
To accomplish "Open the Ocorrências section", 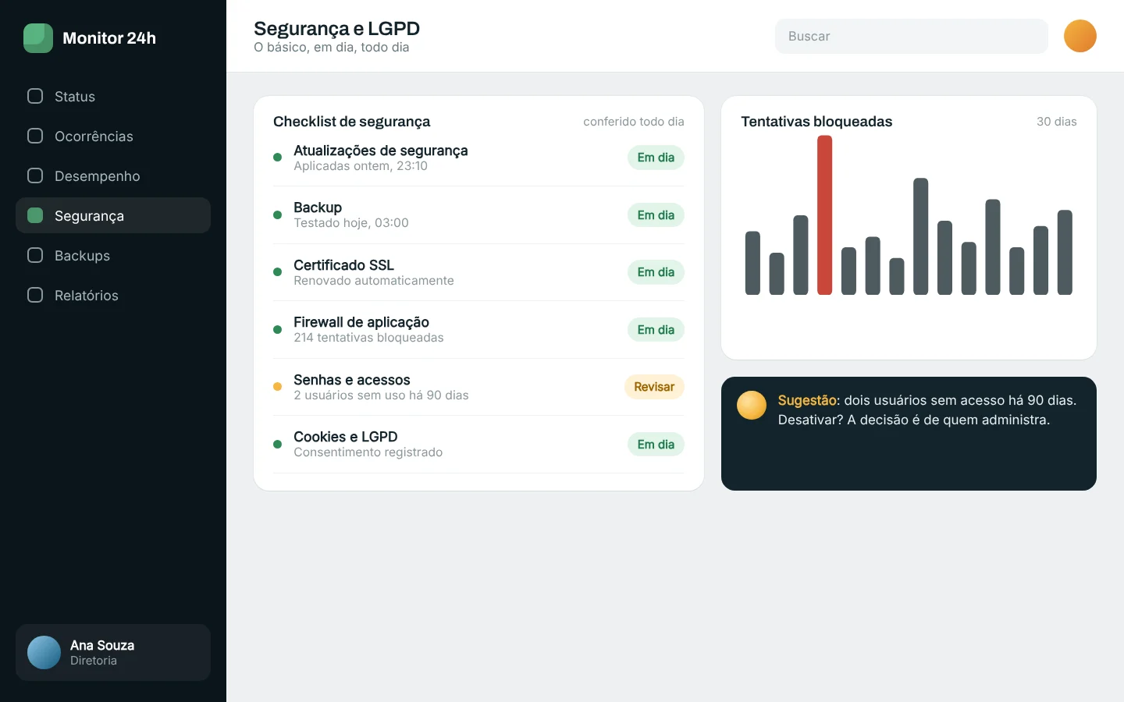I will point(113,136).
